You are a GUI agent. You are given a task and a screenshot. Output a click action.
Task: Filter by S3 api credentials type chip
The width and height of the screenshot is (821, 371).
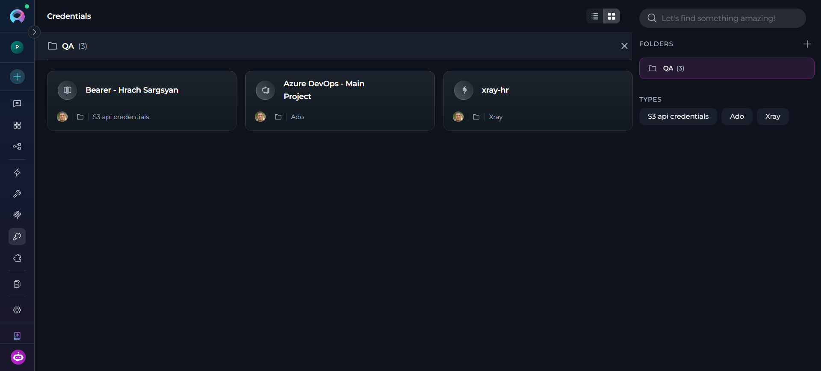click(678, 117)
